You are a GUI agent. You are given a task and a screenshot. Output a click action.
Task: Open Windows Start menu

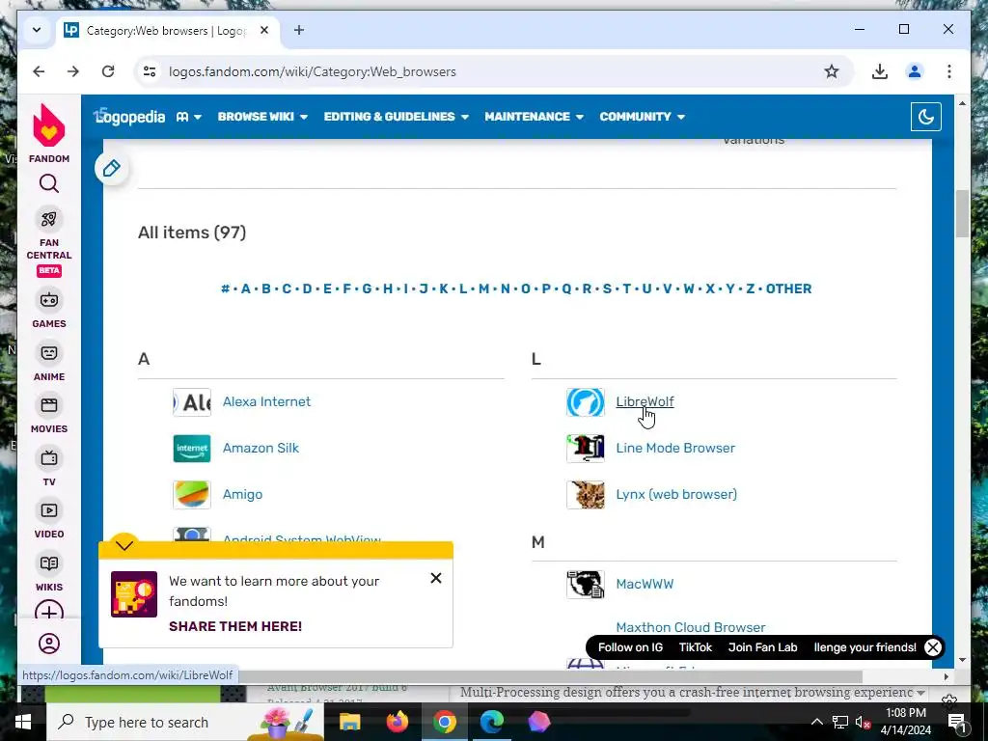coord(23,722)
